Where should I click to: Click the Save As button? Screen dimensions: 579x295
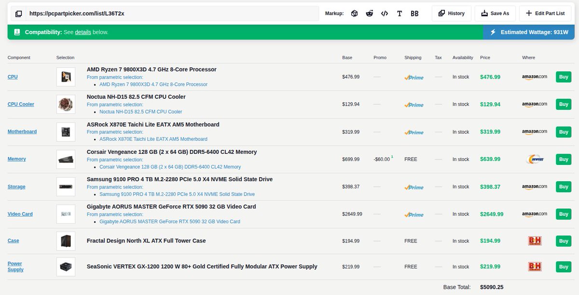point(495,13)
